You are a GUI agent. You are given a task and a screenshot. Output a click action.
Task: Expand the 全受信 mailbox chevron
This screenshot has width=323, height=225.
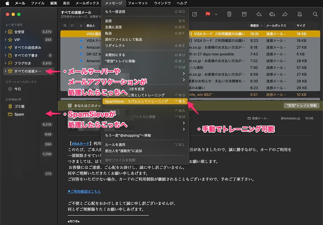(x=5, y=32)
